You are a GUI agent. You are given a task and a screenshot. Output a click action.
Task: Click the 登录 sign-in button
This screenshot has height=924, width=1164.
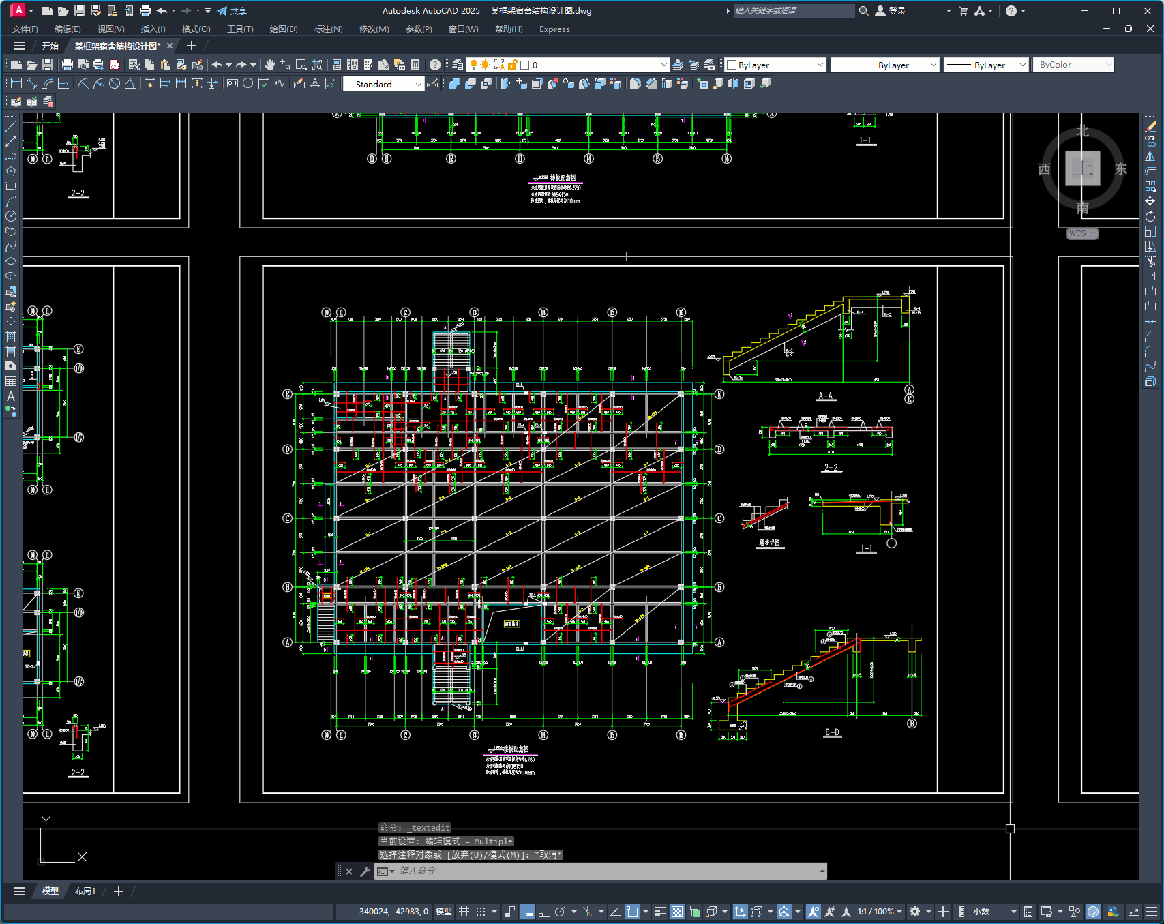891,11
